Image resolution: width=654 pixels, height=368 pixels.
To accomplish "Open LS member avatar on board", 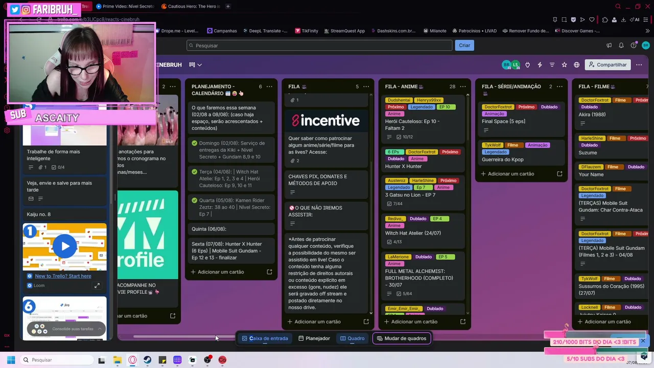I will [516, 65].
